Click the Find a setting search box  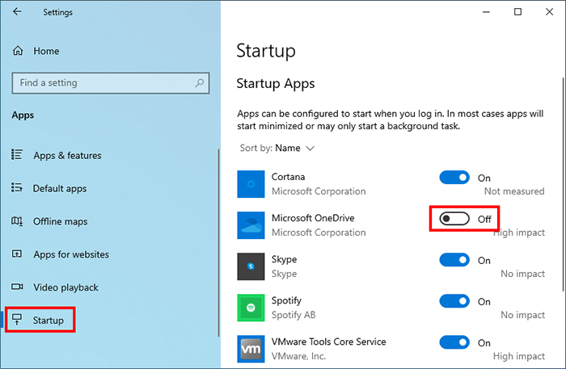point(111,83)
